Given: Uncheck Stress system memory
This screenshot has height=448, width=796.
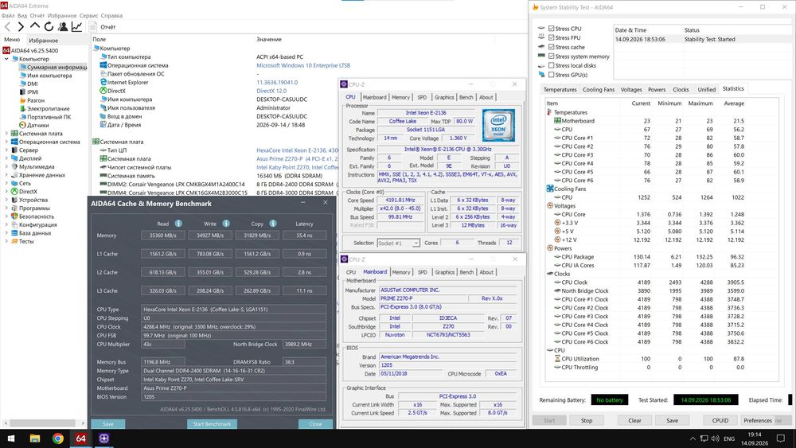Looking at the screenshot, I should coord(552,56).
